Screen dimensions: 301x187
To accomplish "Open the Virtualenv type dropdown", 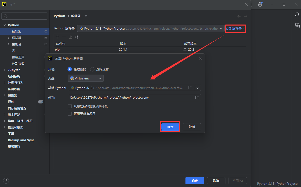I will (86, 78).
